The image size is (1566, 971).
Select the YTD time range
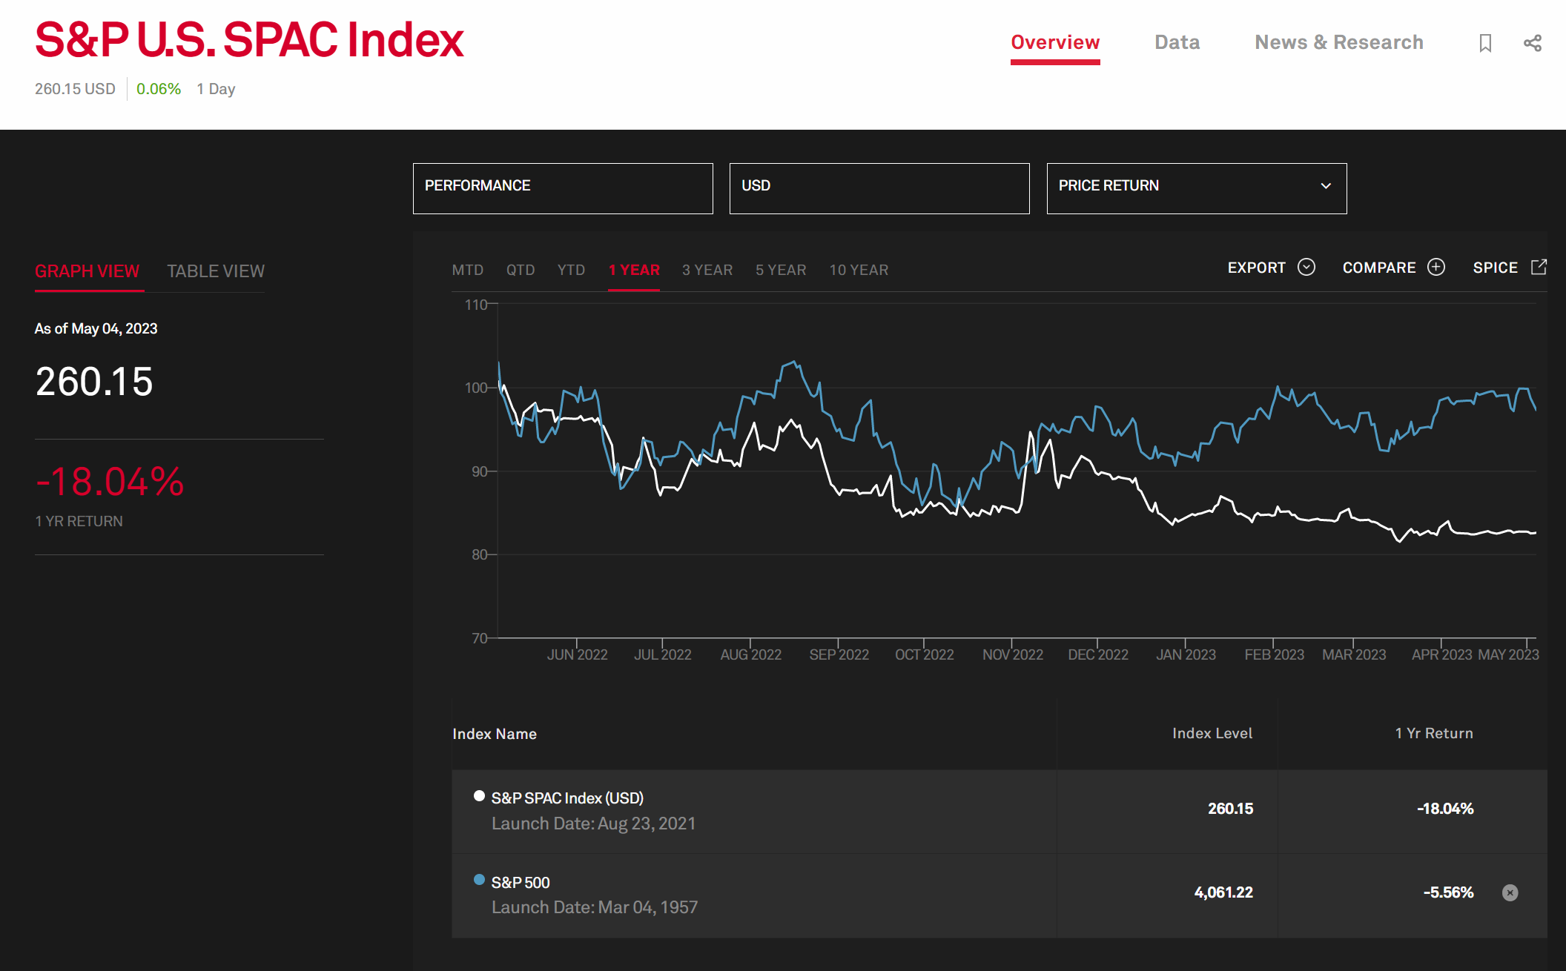(571, 270)
